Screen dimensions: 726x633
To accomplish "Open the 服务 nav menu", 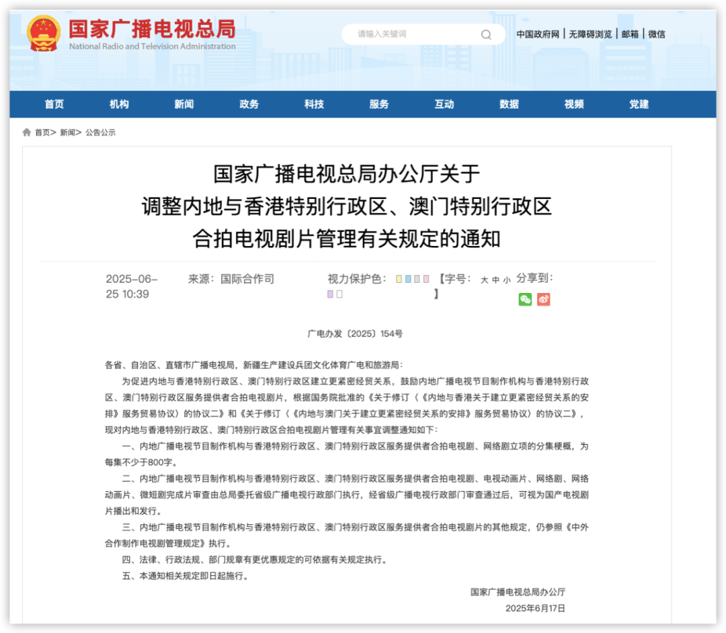I will click(x=378, y=104).
